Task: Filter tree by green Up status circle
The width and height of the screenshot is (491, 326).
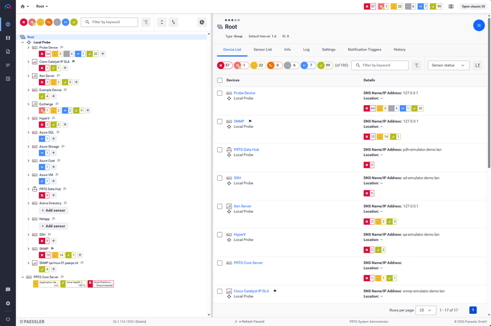Action: 74,22
